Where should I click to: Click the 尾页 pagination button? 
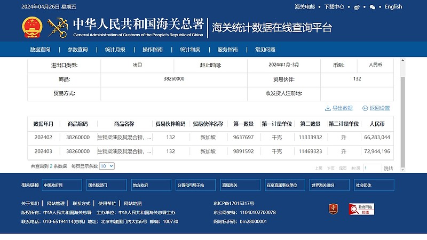(343, 169)
